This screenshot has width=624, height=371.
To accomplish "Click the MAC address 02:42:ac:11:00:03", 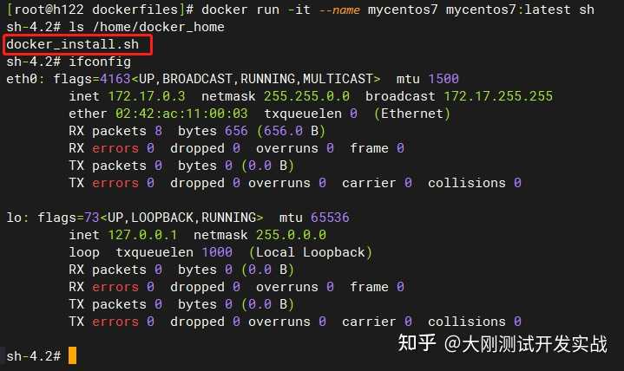I will coord(181,114).
